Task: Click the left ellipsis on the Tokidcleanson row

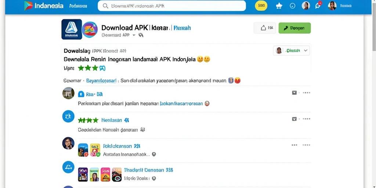Action: click(x=294, y=145)
